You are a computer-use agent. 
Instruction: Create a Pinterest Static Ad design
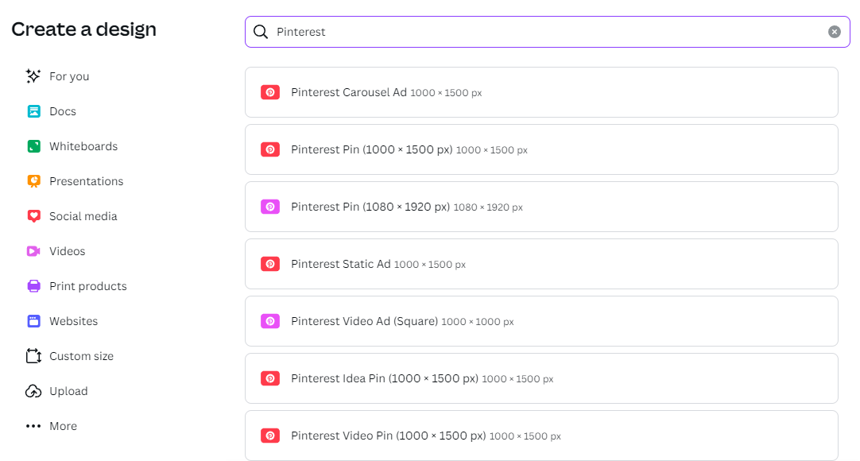click(x=541, y=264)
